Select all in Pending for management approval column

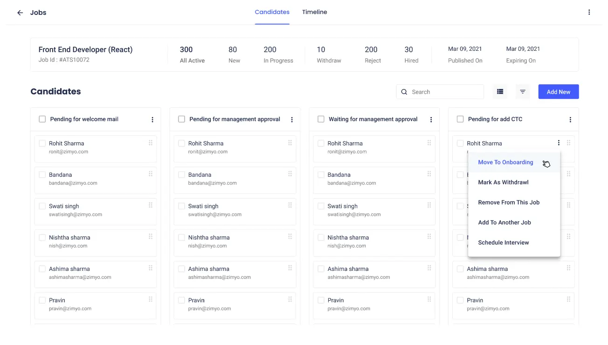tap(182, 119)
